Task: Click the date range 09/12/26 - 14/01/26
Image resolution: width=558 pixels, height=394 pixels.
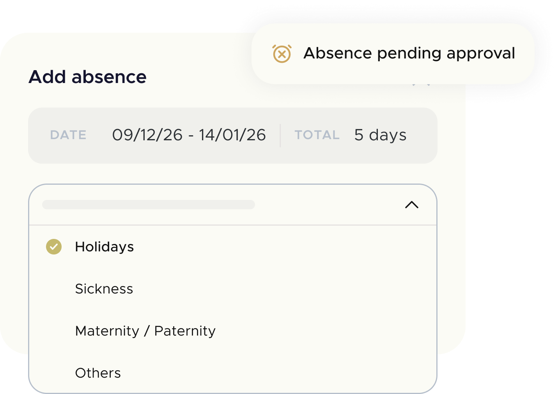Action: (x=189, y=134)
